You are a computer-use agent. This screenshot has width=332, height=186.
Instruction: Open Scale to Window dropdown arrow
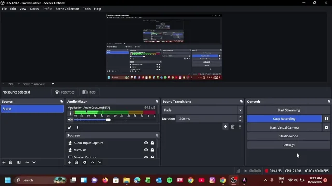click(x=53, y=84)
